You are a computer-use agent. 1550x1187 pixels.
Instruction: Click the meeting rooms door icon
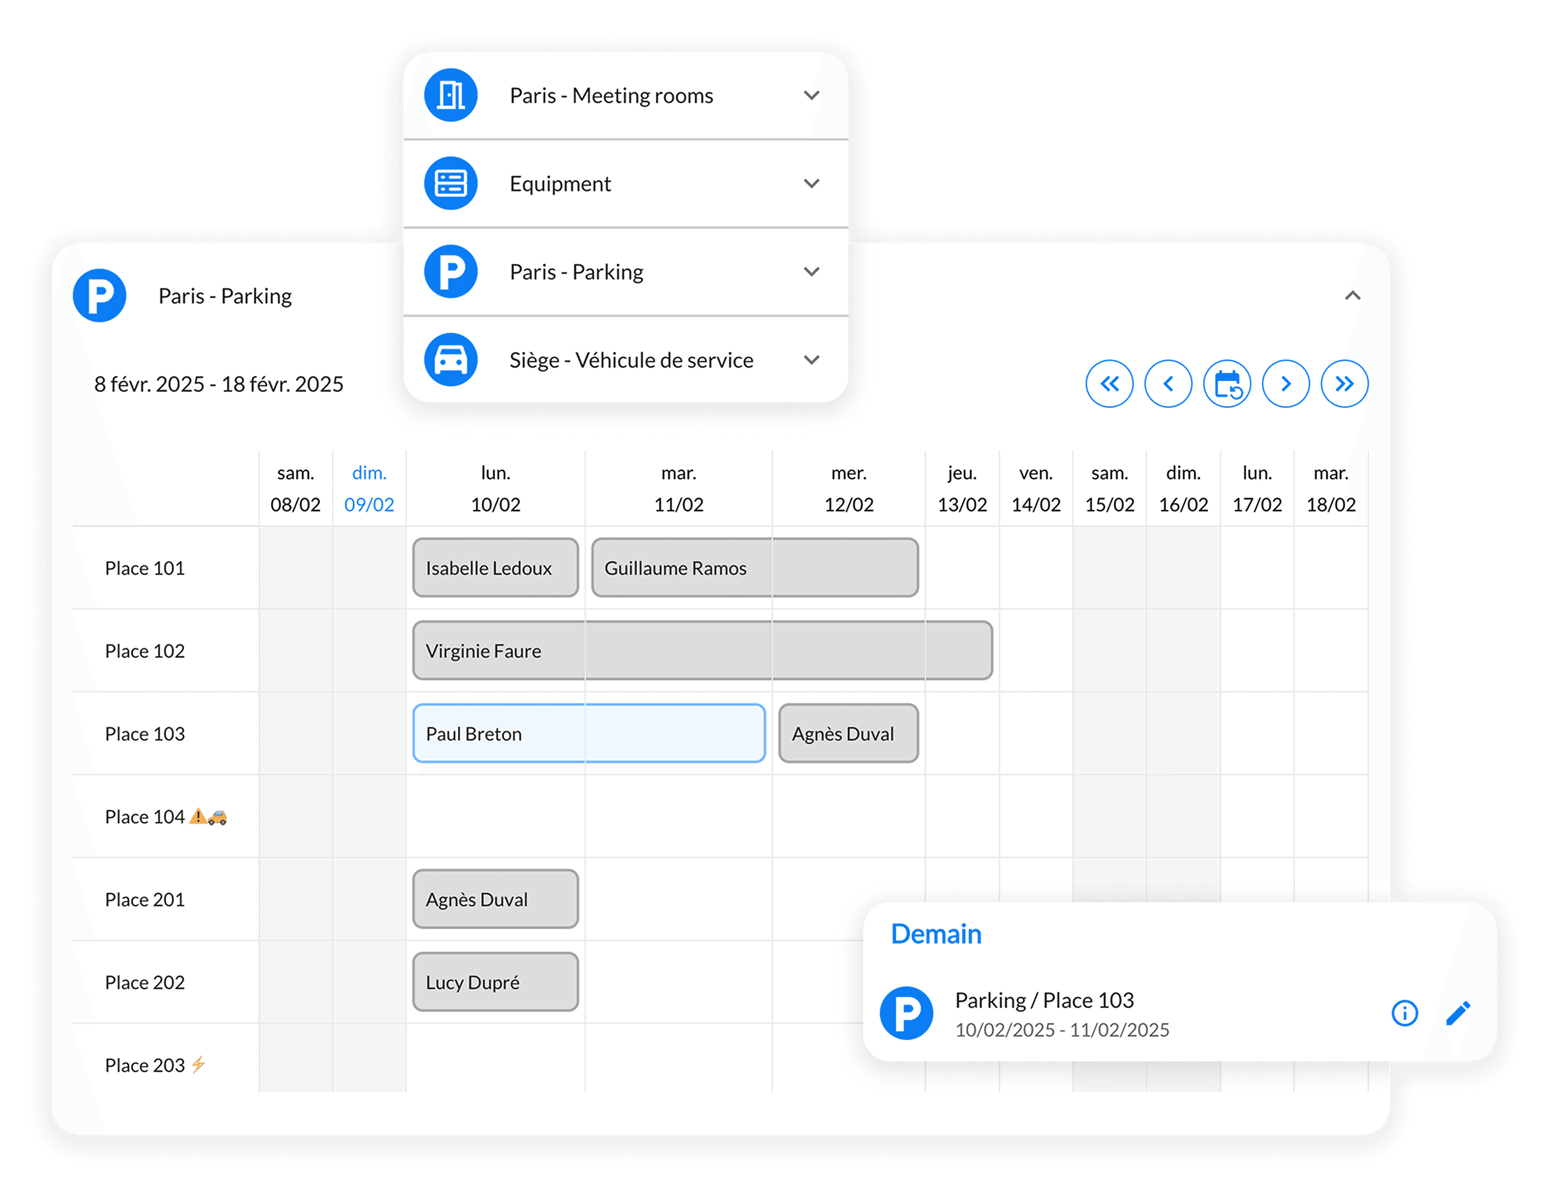pos(450,94)
